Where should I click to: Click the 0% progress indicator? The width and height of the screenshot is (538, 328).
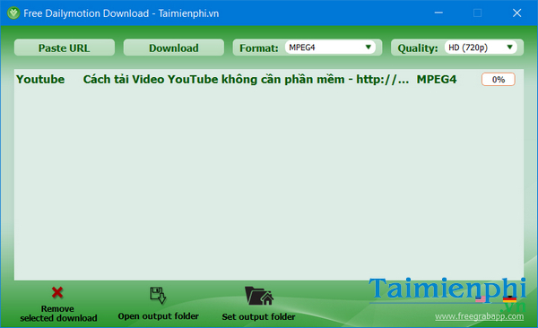[x=499, y=79]
